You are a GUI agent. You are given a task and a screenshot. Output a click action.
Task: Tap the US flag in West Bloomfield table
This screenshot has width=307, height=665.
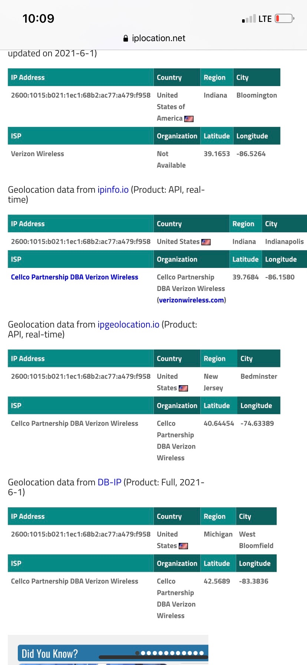(184, 546)
